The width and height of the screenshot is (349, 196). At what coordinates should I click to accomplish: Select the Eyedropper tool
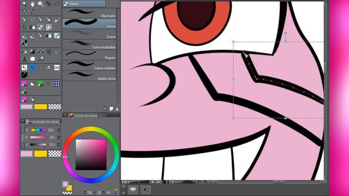coord(33,11)
